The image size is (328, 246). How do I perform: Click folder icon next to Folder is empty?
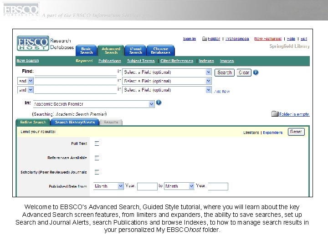point(275,114)
